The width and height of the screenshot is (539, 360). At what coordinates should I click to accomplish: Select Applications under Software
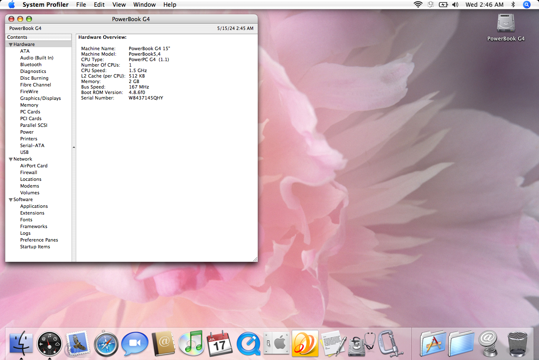34,206
